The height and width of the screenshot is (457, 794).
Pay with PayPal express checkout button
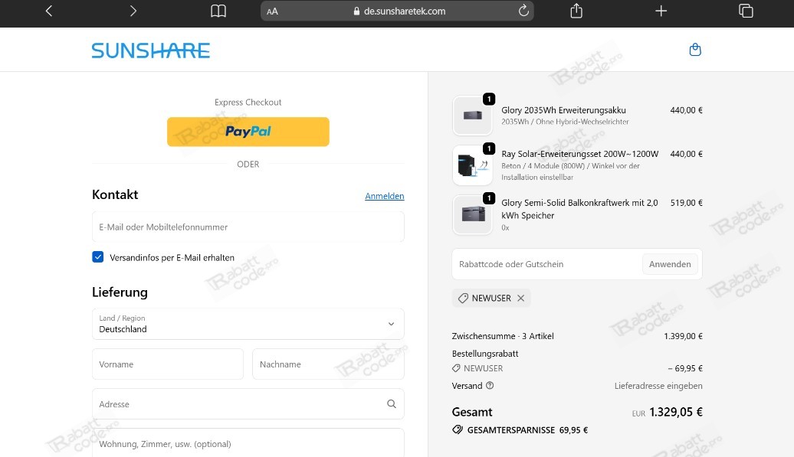click(248, 132)
